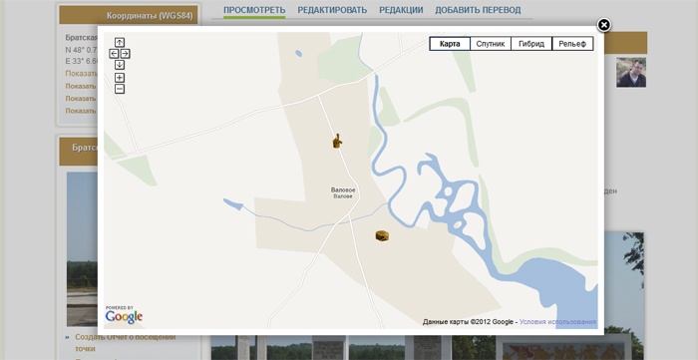Open the Условия использования link
The width and height of the screenshot is (698, 360).
[557, 322]
